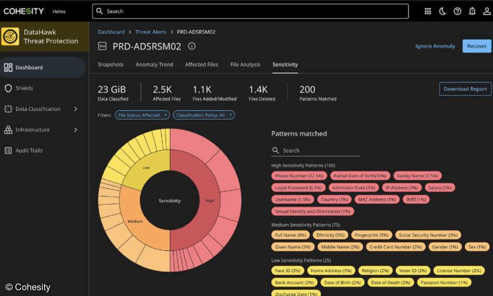Click the top Search input field

click(251, 11)
